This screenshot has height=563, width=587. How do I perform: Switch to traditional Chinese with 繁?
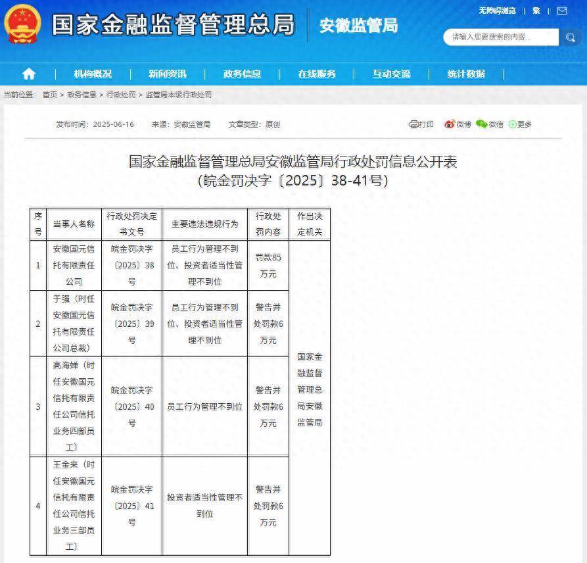pos(536,11)
